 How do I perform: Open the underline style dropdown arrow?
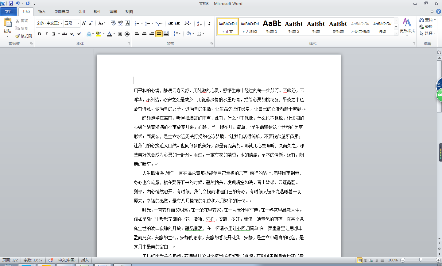point(58,34)
